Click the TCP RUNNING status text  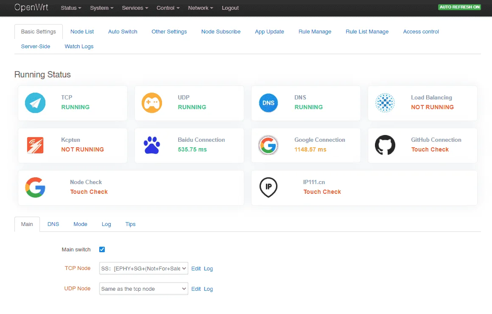pyautogui.click(x=75, y=107)
